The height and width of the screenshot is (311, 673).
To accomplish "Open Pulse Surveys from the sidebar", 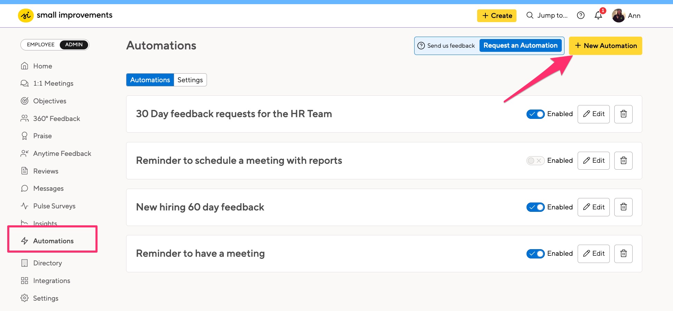I will pyautogui.click(x=54, y=206).
